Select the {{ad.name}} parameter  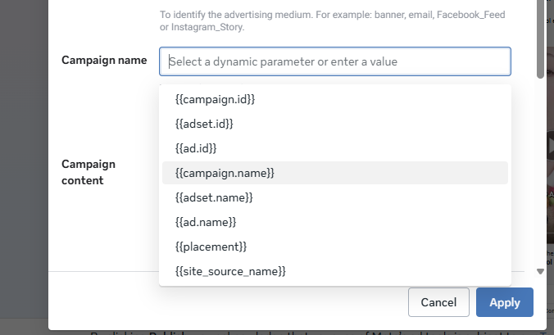(206, 222)
